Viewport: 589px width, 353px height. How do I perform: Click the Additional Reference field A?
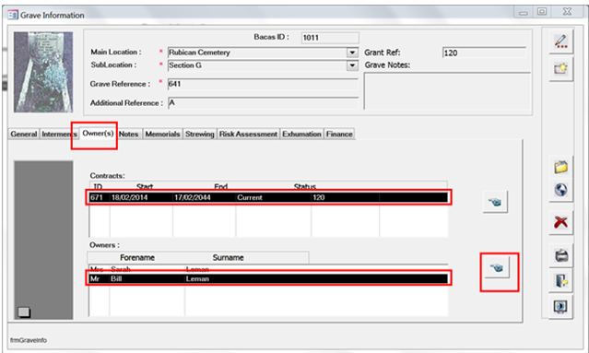[x=263, y=103]
